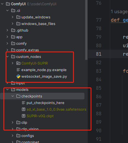Click line number 89 in the gutter
The width and height of the screenshot is (128, 143).
[99, 122]
